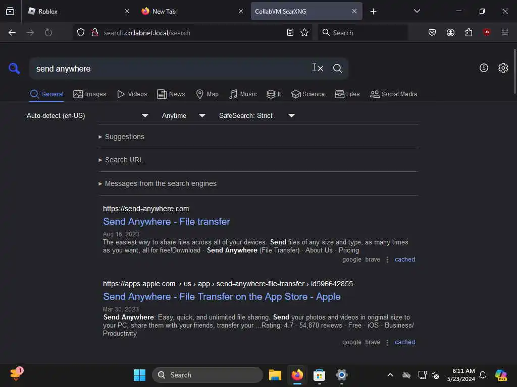Open Firefox View tab icon
517x387 pixels.
point(10,11)
